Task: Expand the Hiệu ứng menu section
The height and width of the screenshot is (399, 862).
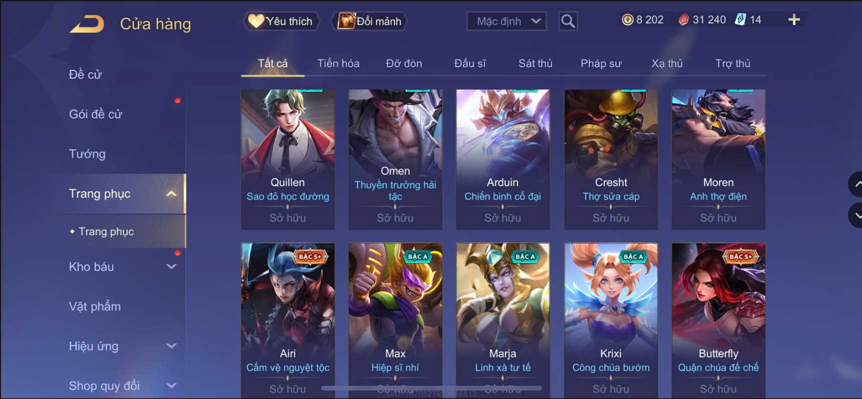Action: [171, 346]
